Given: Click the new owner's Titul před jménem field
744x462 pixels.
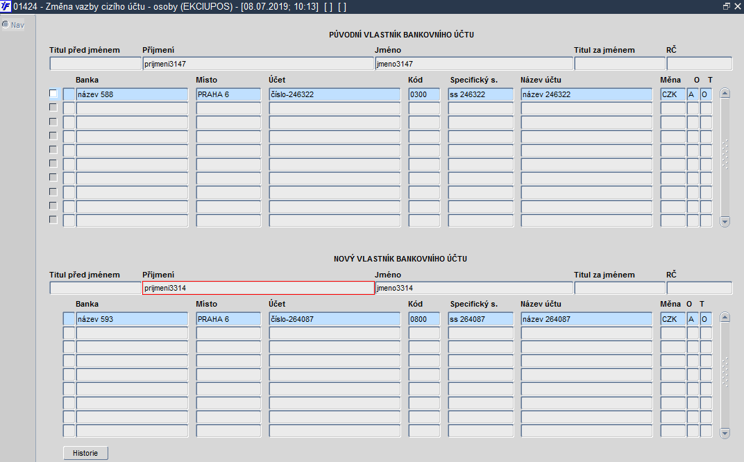Looking at the screenshot, I should pyautogui.click(x=95, y=288).
